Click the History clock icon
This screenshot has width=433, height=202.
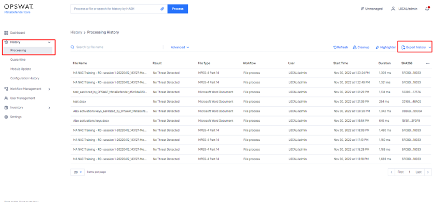coord(6,42)
